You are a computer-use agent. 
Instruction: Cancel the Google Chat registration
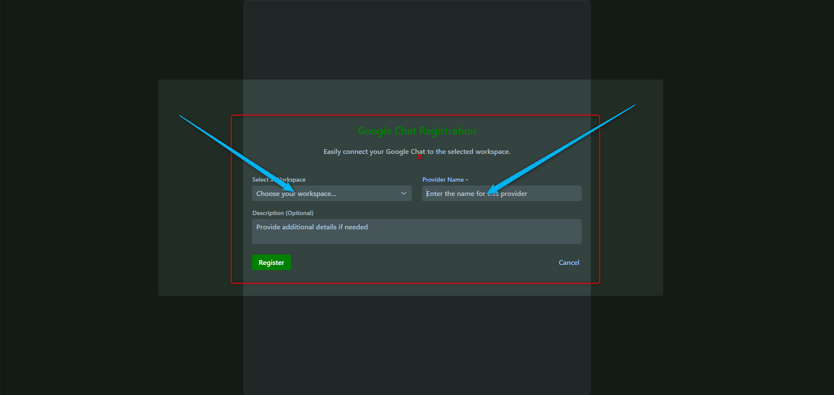pyautogui.click(x=569, y=262)
